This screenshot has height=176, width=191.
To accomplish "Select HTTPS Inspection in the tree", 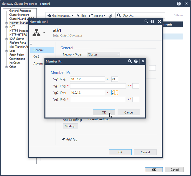I will click(19, 31).
